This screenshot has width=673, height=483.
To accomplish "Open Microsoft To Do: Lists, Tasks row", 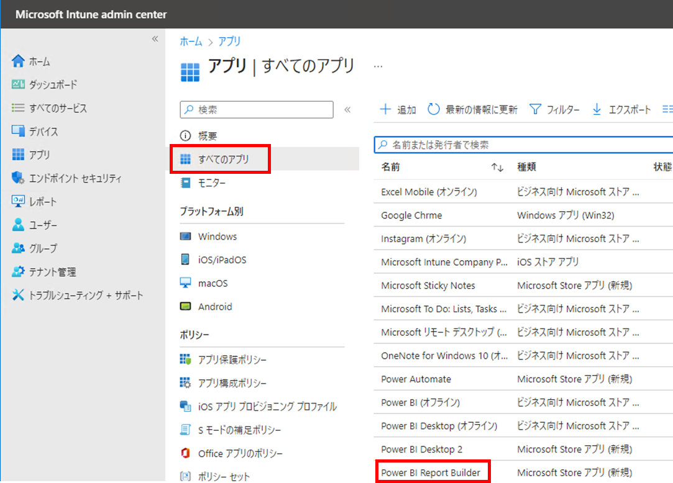I will pyautogui.click(x=443, y=309).
